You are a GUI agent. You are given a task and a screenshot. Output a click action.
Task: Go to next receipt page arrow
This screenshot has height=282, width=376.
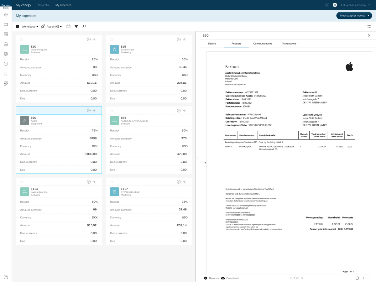coord(302,278)
